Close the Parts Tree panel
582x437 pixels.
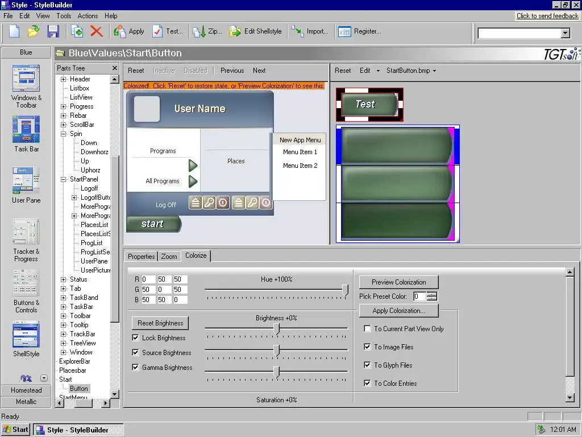[115, 68]
